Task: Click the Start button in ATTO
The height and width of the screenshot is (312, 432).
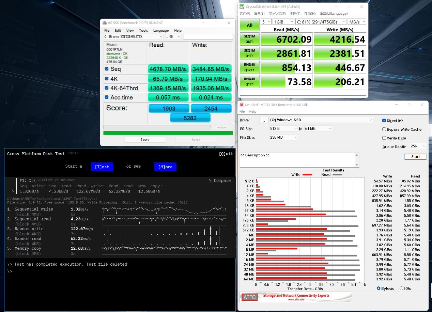Action: point(415,157)
